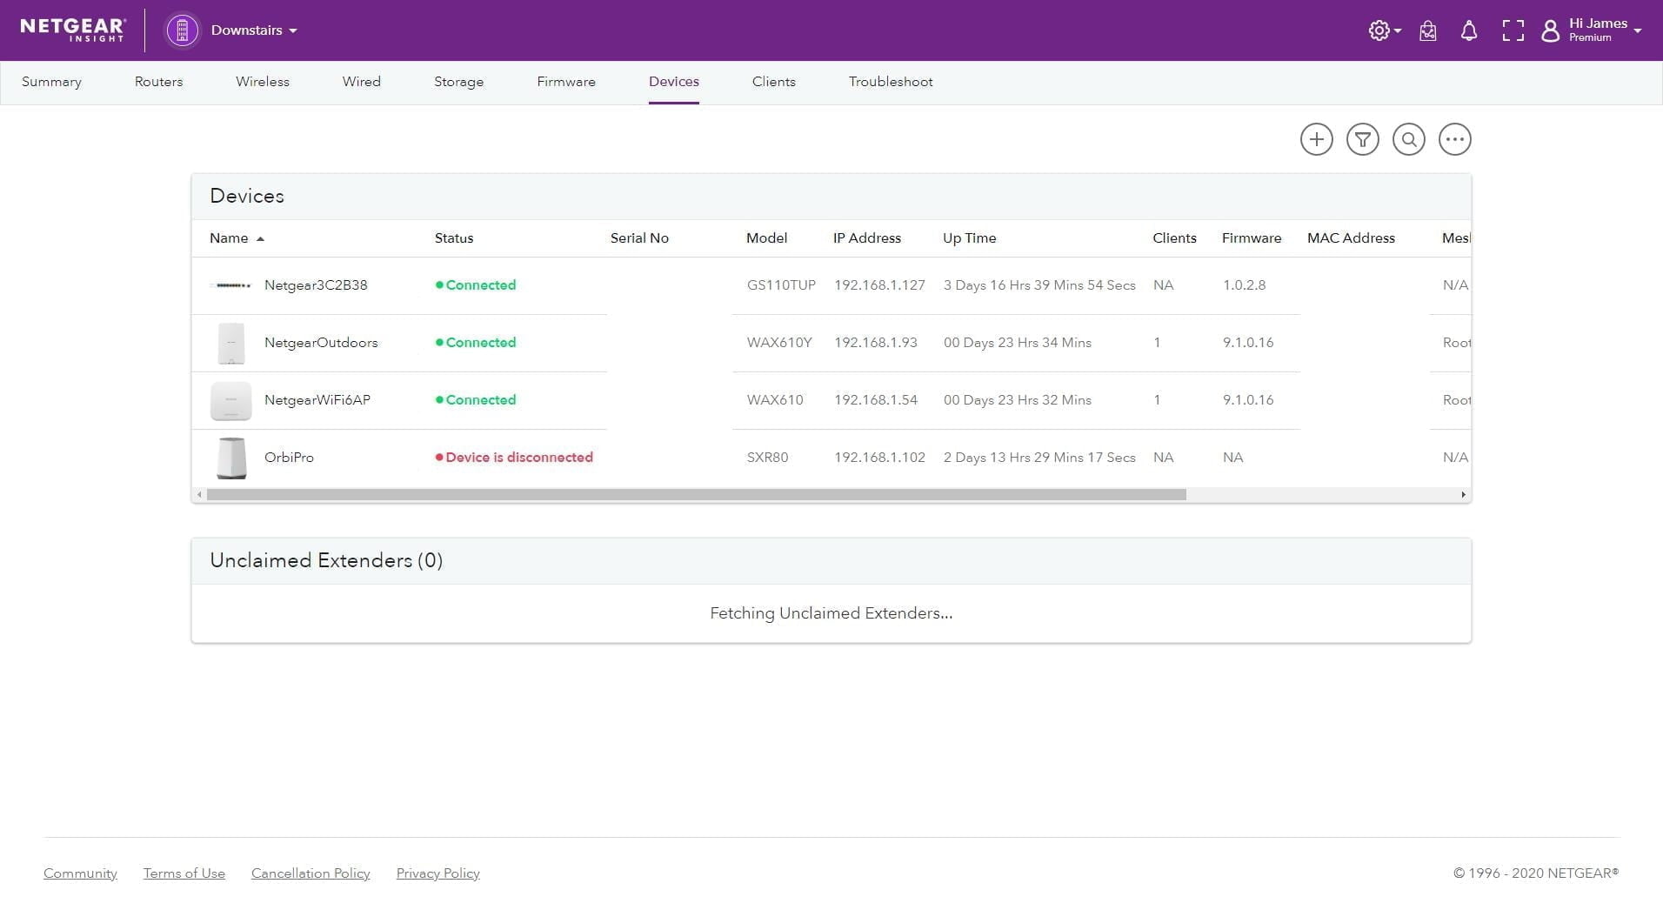Visit the Community link in footer
Image resolution: width=1663 pixels, height=910 pixels.
click(80, 873)
